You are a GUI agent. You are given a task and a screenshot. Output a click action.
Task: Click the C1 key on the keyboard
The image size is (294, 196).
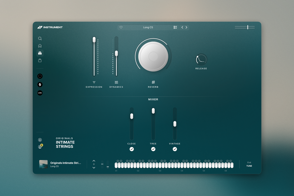coord(116,165)
